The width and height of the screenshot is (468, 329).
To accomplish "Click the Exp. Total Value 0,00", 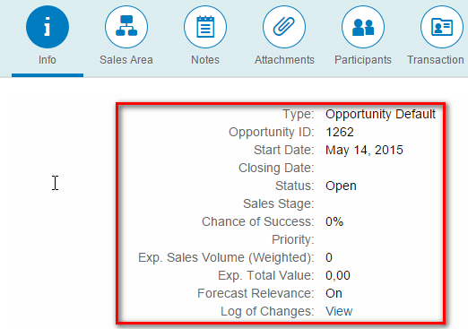I will coord(338,275).
